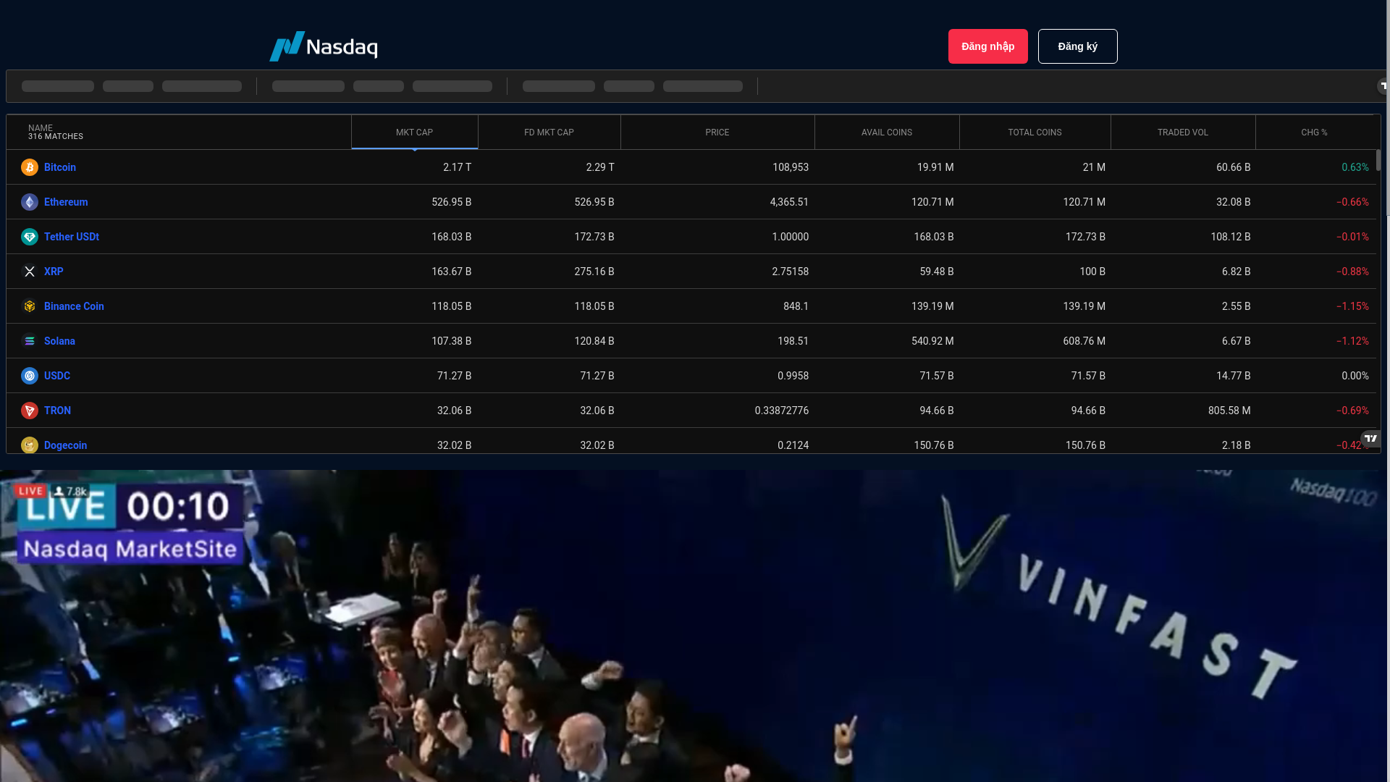This screenshot has width=1390, height=782.
Task: Click the TradingView logo in the screener table
Action: click(1370, 439)
